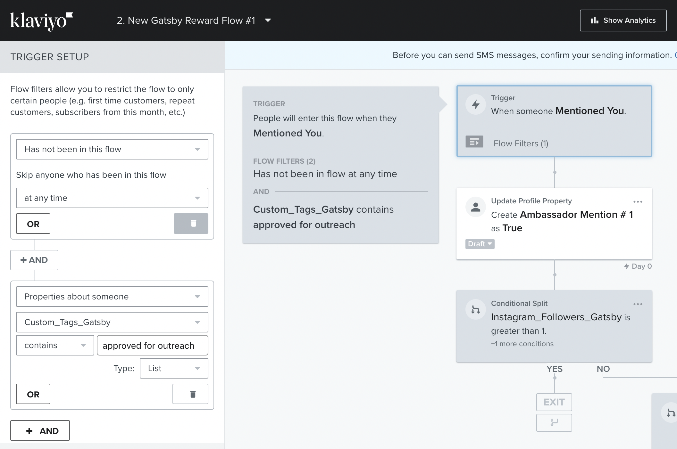Viewport: 677px width, 449px height.
Task: Click the middle + AND button between filters
Action: click(34, 260)
